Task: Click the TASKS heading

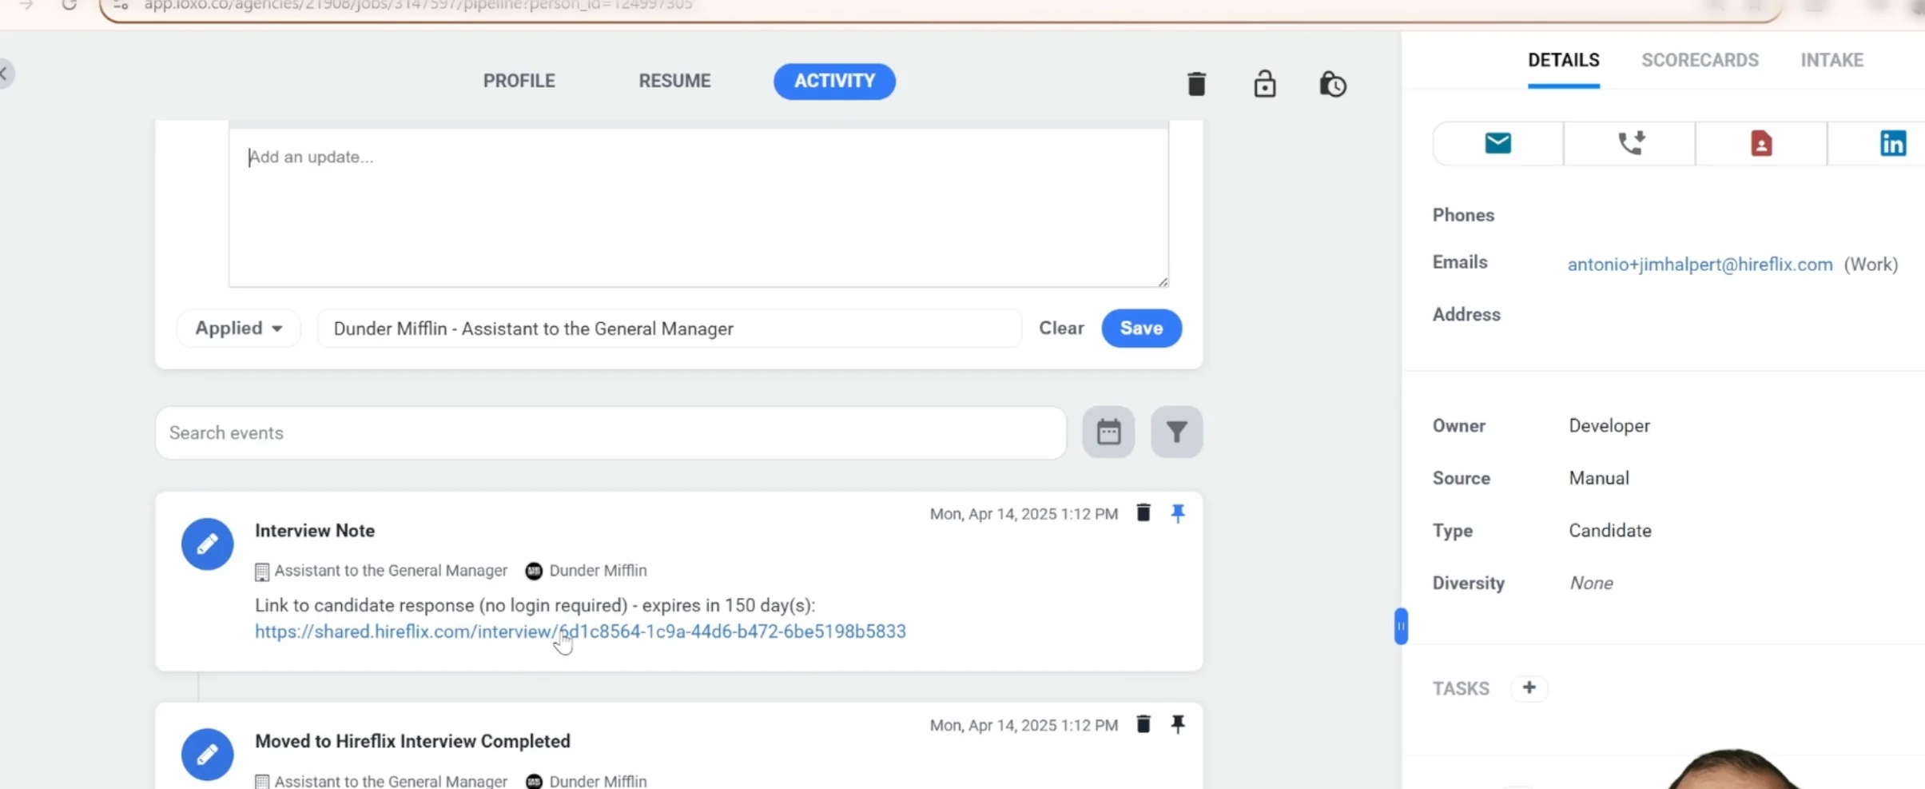Action: 1461,688
